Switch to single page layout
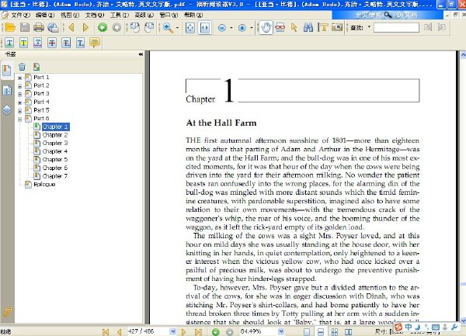 [x=307, y=332]
